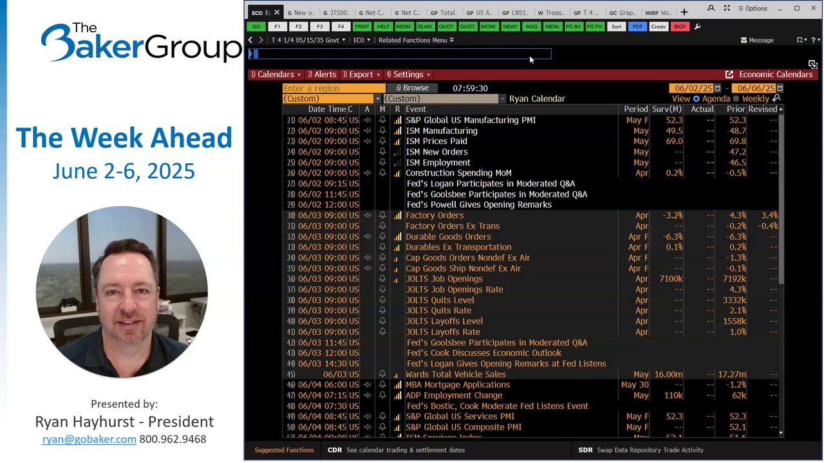Toggle speaker for Factory Orders row
The width and height of the screenshot is (824, 463).
[367, 215]
